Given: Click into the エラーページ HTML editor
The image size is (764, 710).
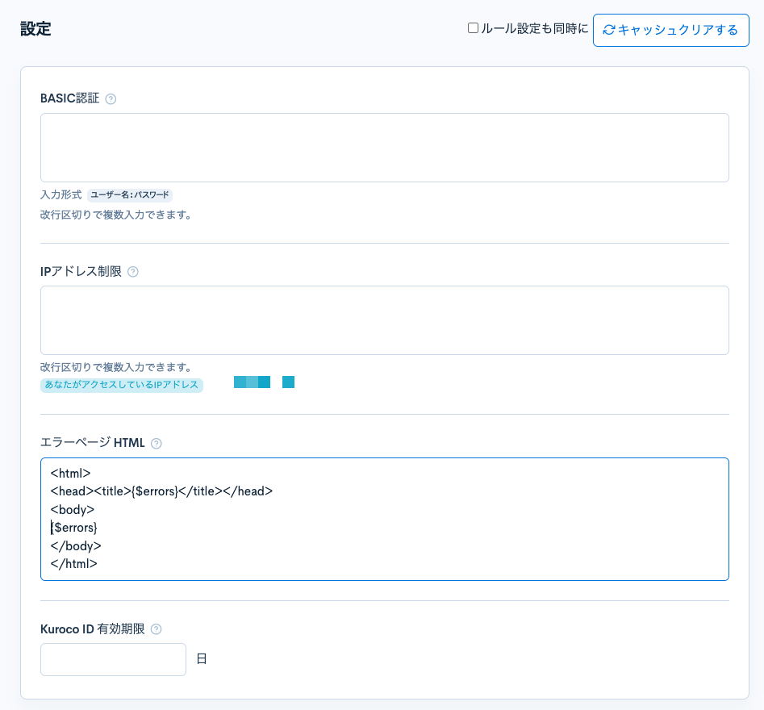Looking at the screenshot, I should pyautogui.click(x=385, y=519).
